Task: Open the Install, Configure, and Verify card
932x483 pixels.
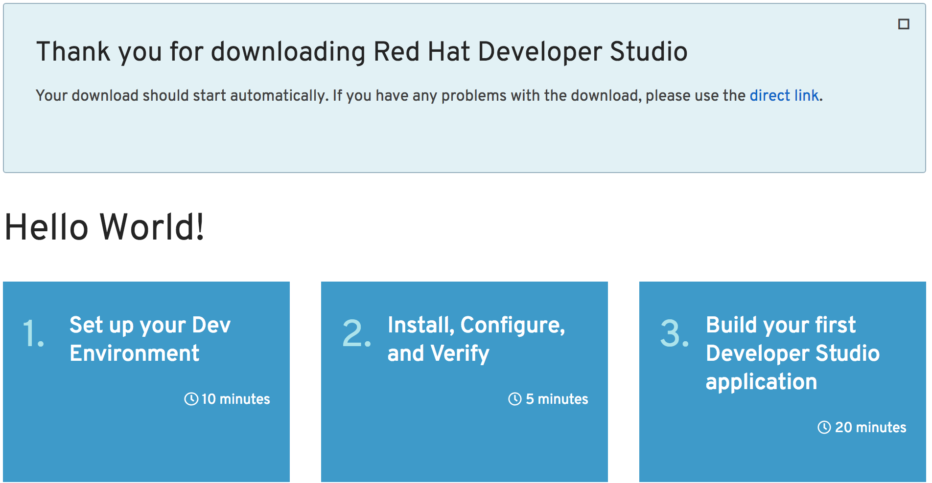Action: (465, 382)
